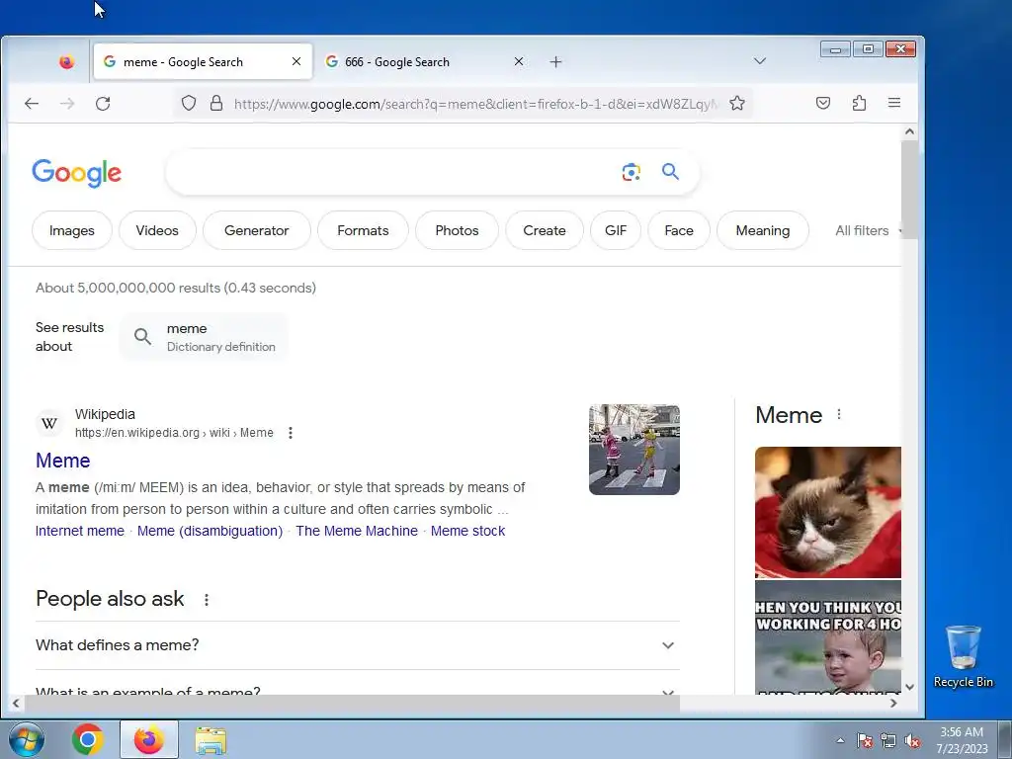
Task: Click the network tray icon
Action: tap(888, 741)
